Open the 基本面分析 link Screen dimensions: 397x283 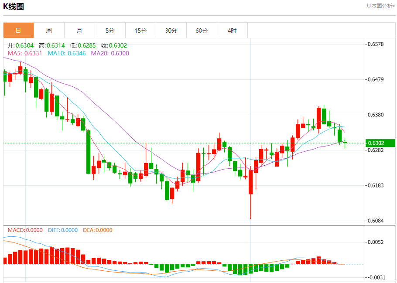(x=380, y=6)
